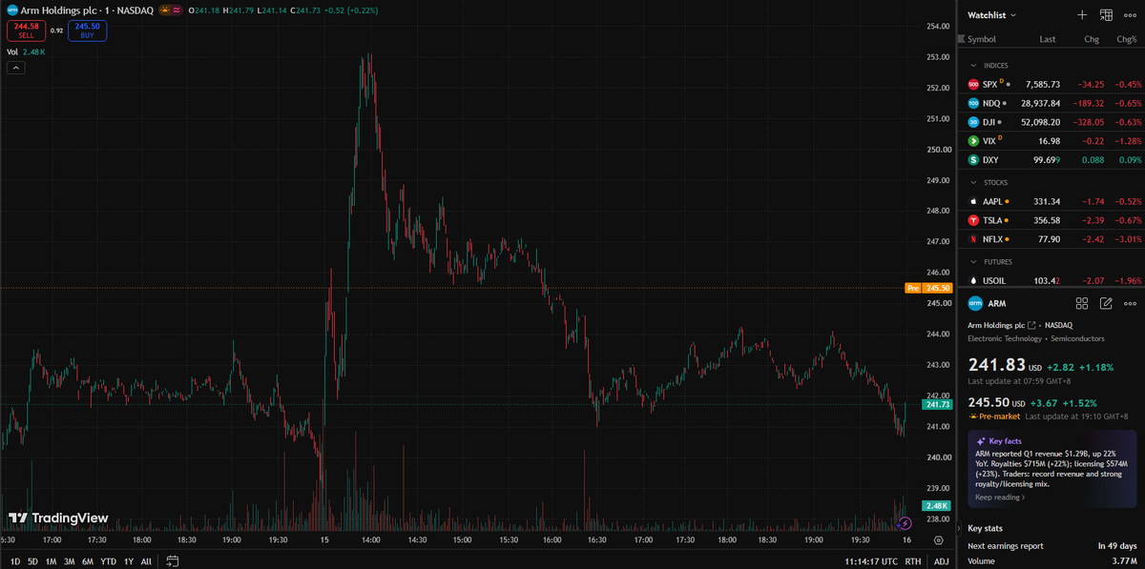Click the Netflix logo icon
The height and width of the screenshot is (569, 1145).
coord(973,238)
